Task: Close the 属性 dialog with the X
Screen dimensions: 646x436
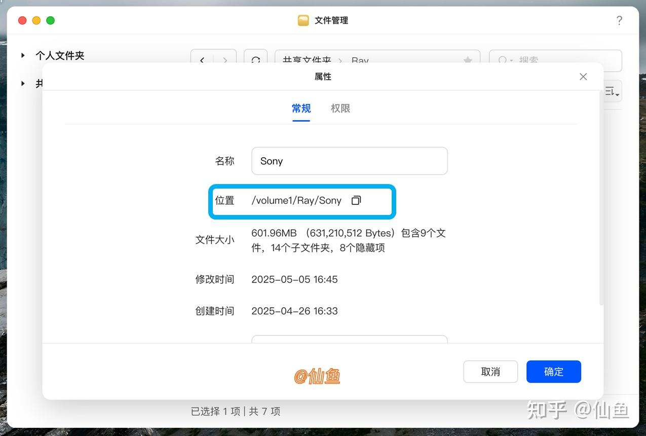Action: tap(583, 77)
